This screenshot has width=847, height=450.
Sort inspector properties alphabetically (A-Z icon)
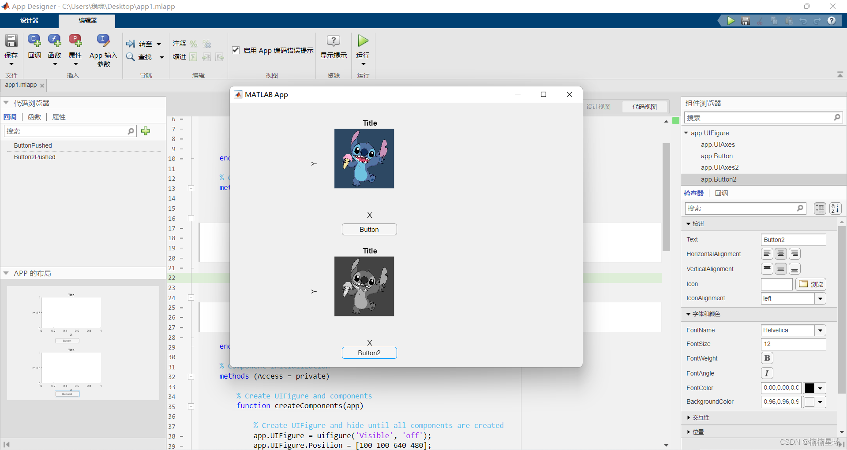tap(835, 208)
